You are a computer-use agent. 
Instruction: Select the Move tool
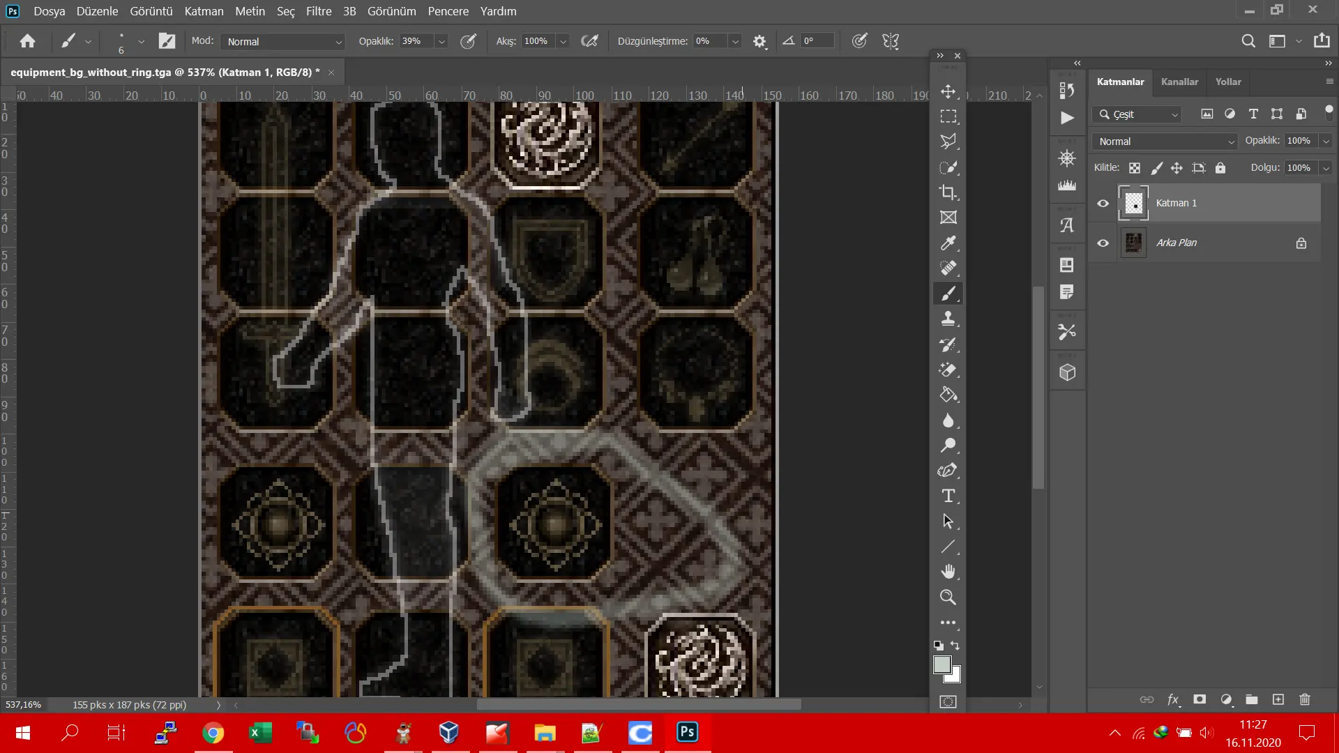coord(948,91)
